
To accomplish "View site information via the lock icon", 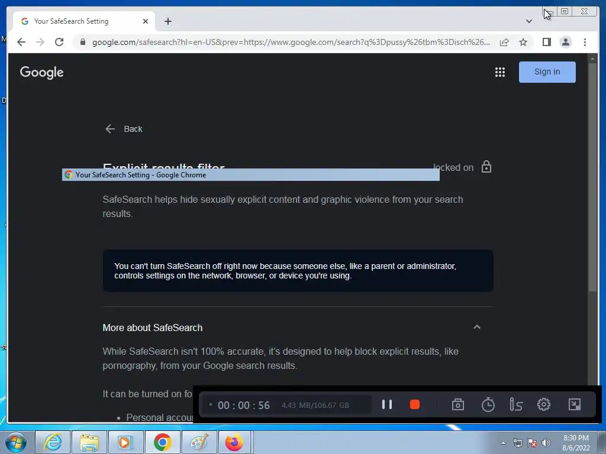I will (82, 42).
